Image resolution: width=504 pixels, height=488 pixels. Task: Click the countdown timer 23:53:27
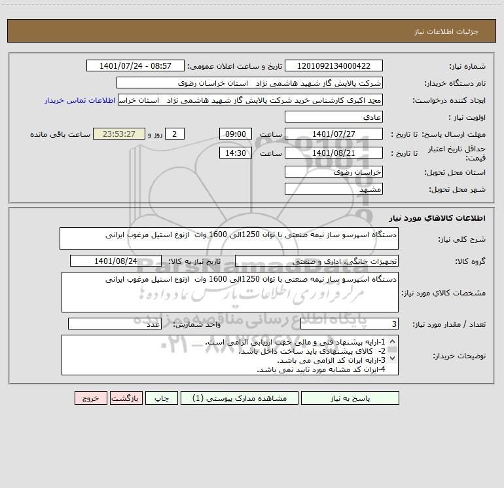click(x=119, y=134)
